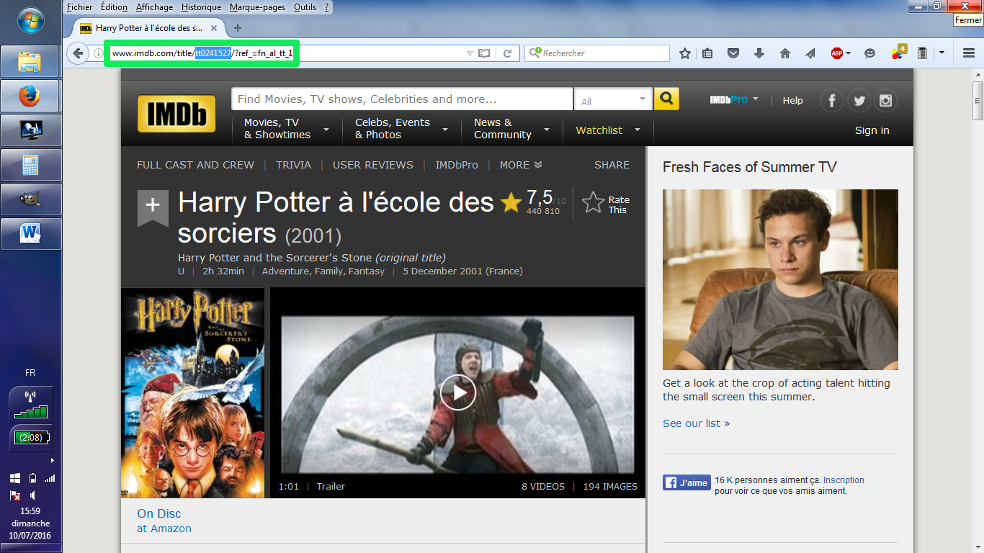Open address bar history dropdown
The width and height of the screenshot is (984, 553).
click(x=470, y=53)
